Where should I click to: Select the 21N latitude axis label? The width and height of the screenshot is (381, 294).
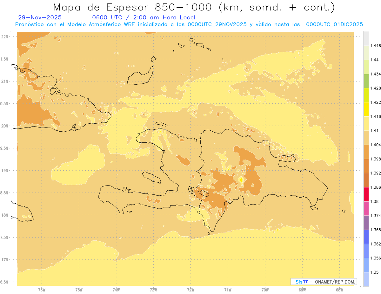point(5,81)
